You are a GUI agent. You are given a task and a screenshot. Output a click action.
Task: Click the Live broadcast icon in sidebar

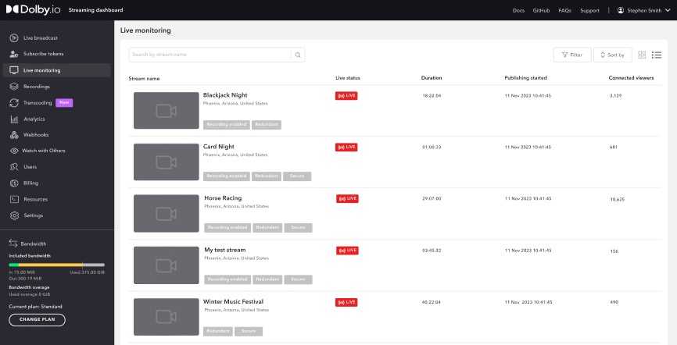point(14,37)
